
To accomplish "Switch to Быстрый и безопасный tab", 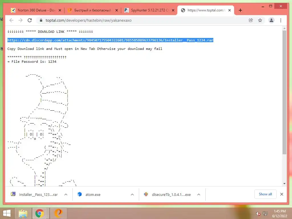I will [x=93, y=10].
